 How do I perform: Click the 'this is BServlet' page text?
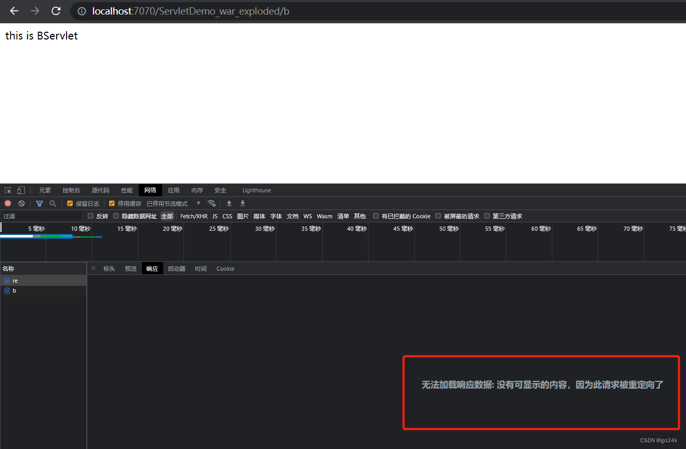click(42, 36)
